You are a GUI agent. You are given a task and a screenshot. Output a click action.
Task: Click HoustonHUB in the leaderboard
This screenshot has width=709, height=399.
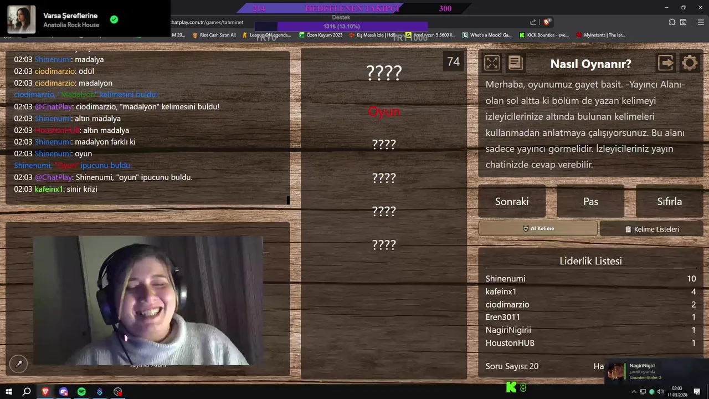point(510,343)
